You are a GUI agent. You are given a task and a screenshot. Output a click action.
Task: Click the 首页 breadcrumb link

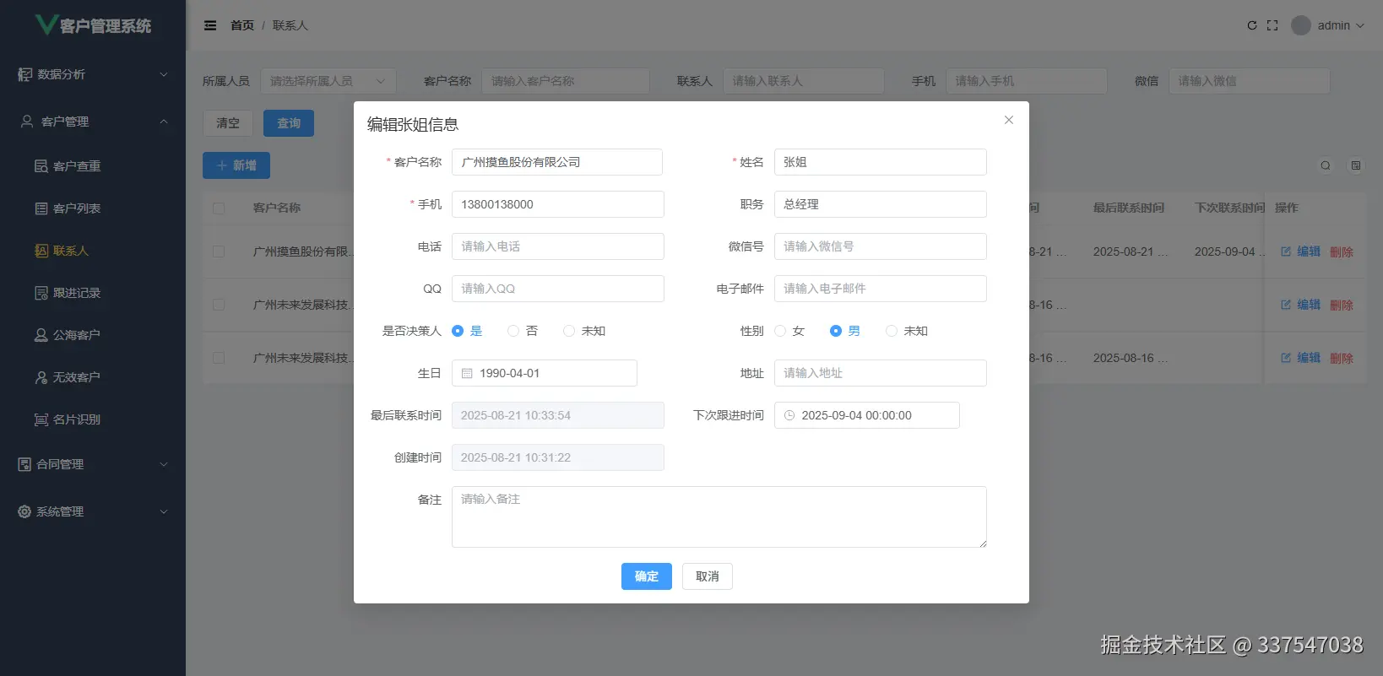(x=242, y=25)
